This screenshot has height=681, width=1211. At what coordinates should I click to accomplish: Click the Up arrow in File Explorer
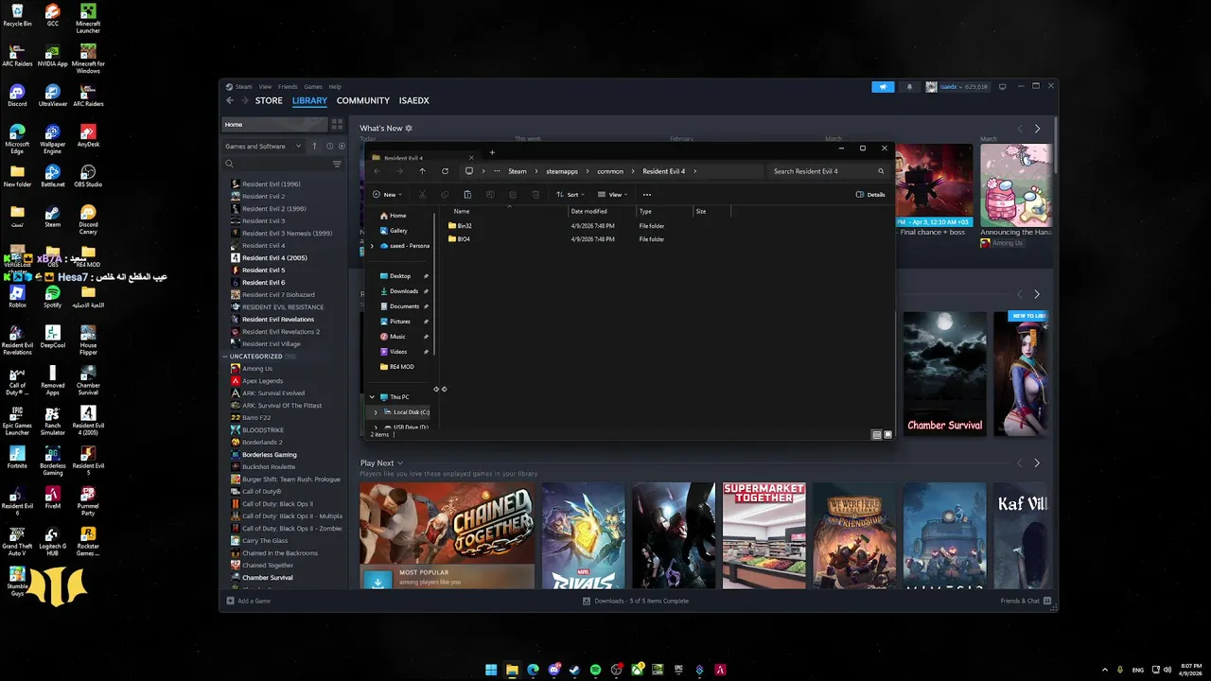point(422,171)
